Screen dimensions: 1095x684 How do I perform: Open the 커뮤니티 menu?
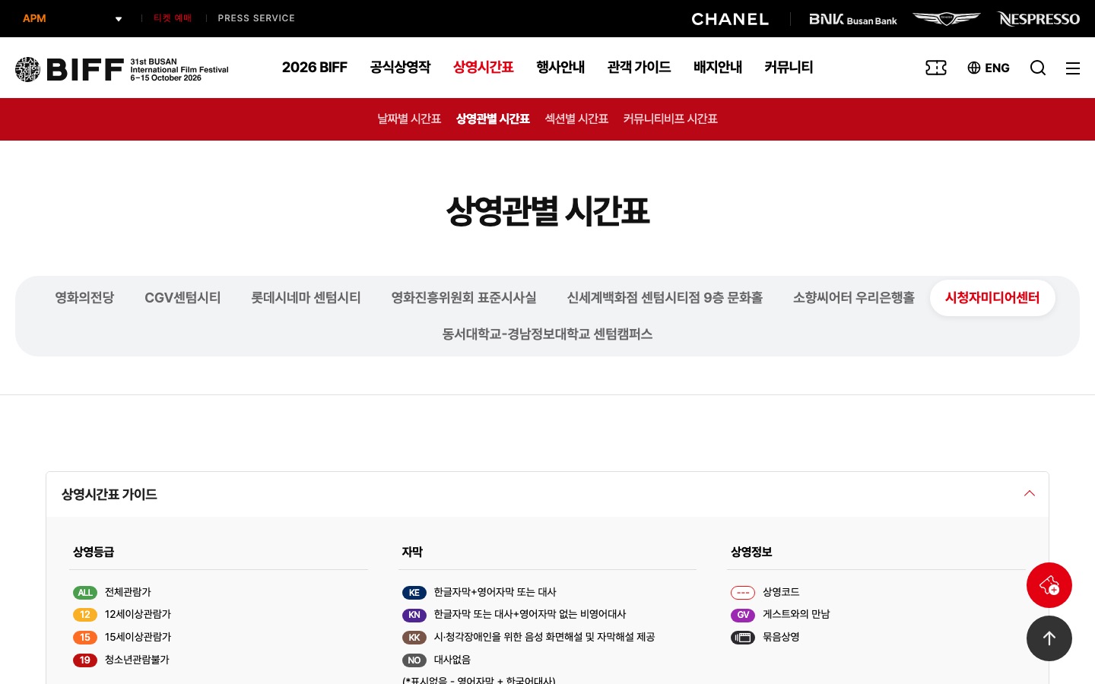(789, 68)
